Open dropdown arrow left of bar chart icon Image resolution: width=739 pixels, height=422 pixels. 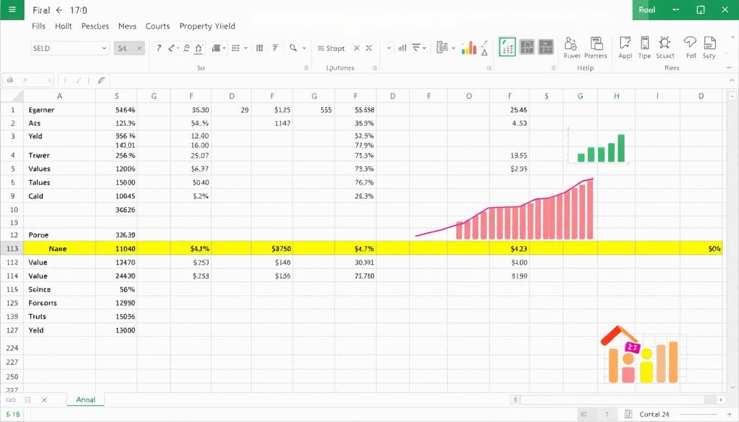pos(389,48)
